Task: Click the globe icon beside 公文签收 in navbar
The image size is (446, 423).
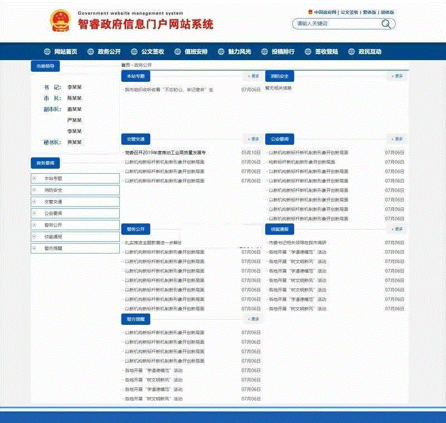Action: 134,51
